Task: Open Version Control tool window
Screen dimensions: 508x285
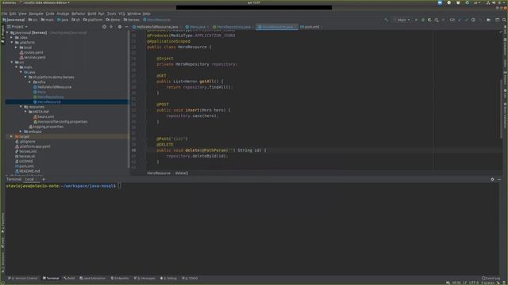Action: tap(23, 278)
